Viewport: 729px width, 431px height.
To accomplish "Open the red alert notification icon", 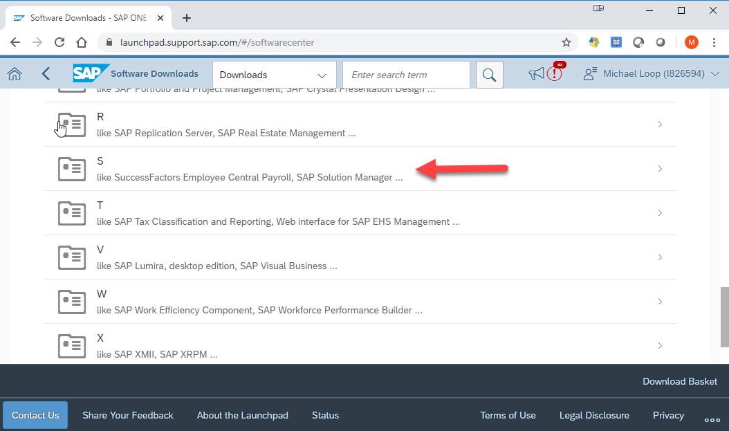I will [555, 73].
